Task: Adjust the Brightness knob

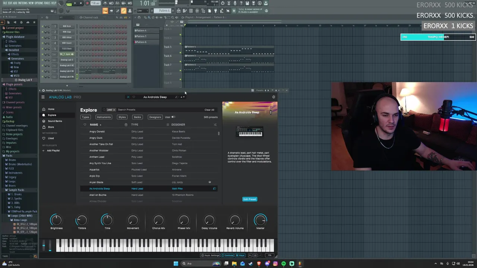Action: click(56, 220)
